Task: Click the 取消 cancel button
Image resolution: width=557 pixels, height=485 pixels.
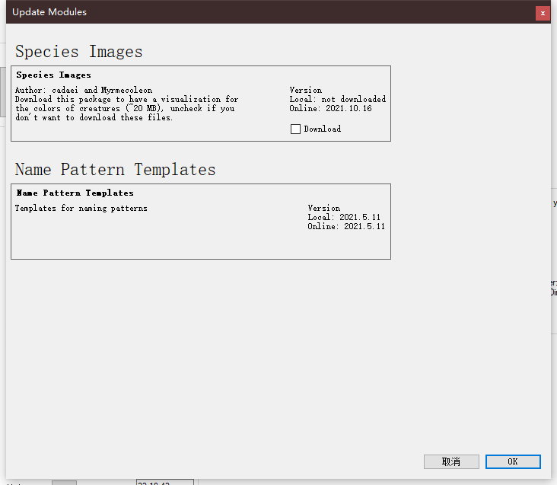Action: pyautogui.click(x=451, y=461)
